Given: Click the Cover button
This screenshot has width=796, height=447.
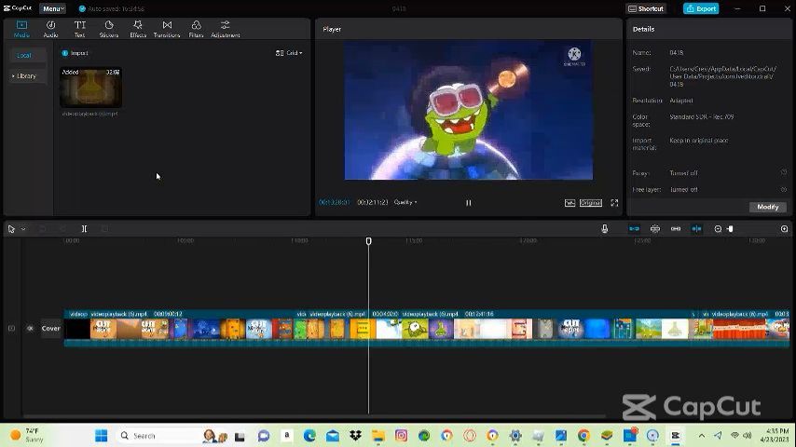Looking at the screenshot, I should 50,329.
